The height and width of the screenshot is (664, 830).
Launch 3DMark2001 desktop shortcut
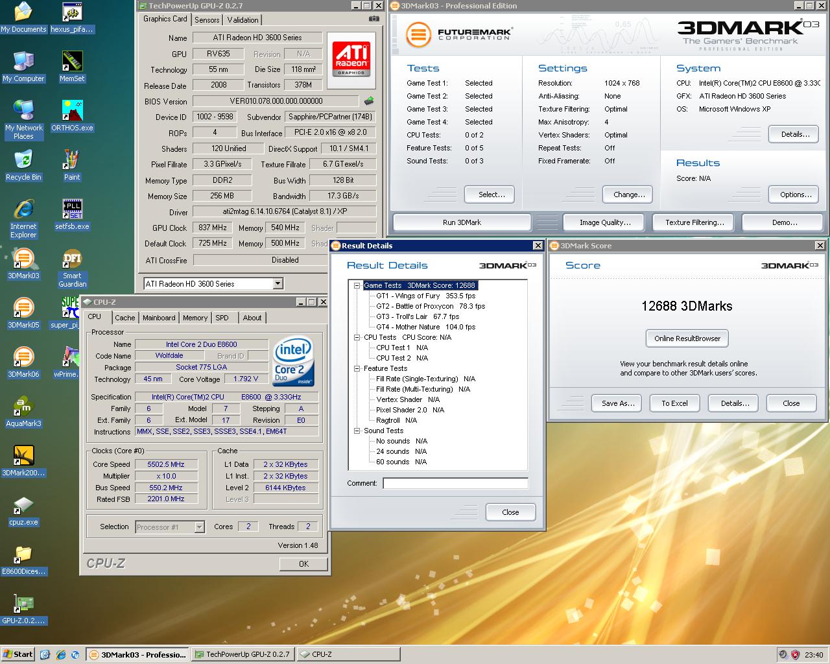click(23, 462)
